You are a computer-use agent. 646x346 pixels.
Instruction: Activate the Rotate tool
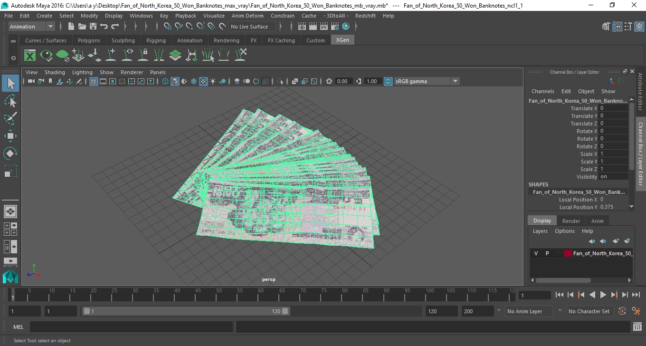point(10,153)
